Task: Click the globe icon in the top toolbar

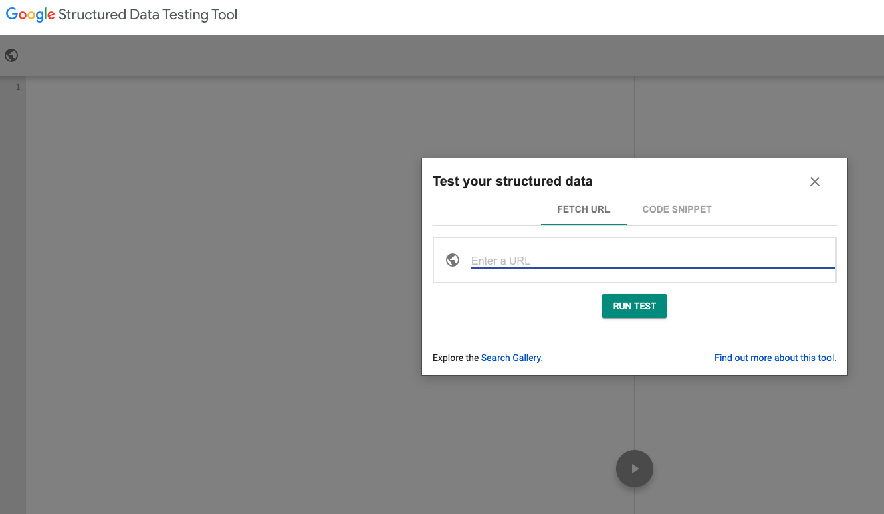Action: pyautogui.click(x=11, y=55)
